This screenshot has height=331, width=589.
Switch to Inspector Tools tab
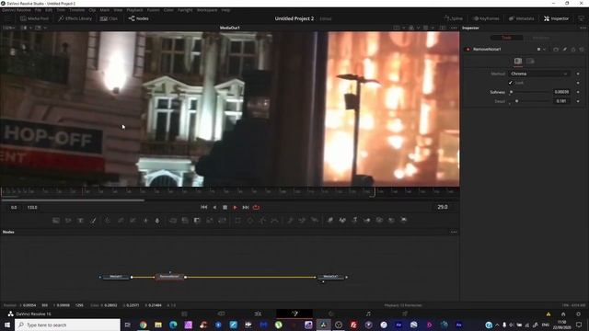507,38
